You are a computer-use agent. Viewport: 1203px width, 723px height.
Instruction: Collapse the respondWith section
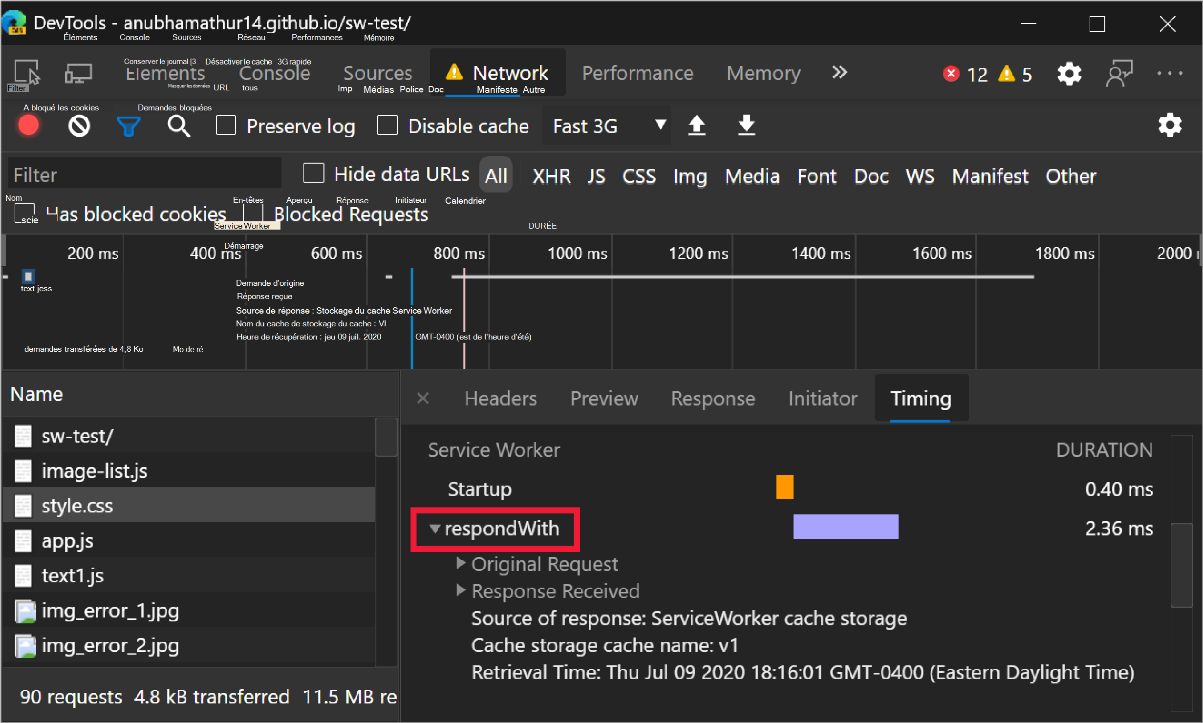coord(435,528)
